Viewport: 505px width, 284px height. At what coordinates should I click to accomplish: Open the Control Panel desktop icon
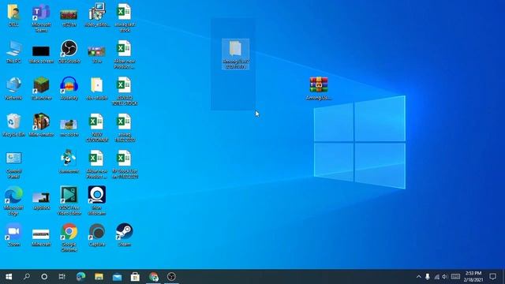click(x=13, y=165)
